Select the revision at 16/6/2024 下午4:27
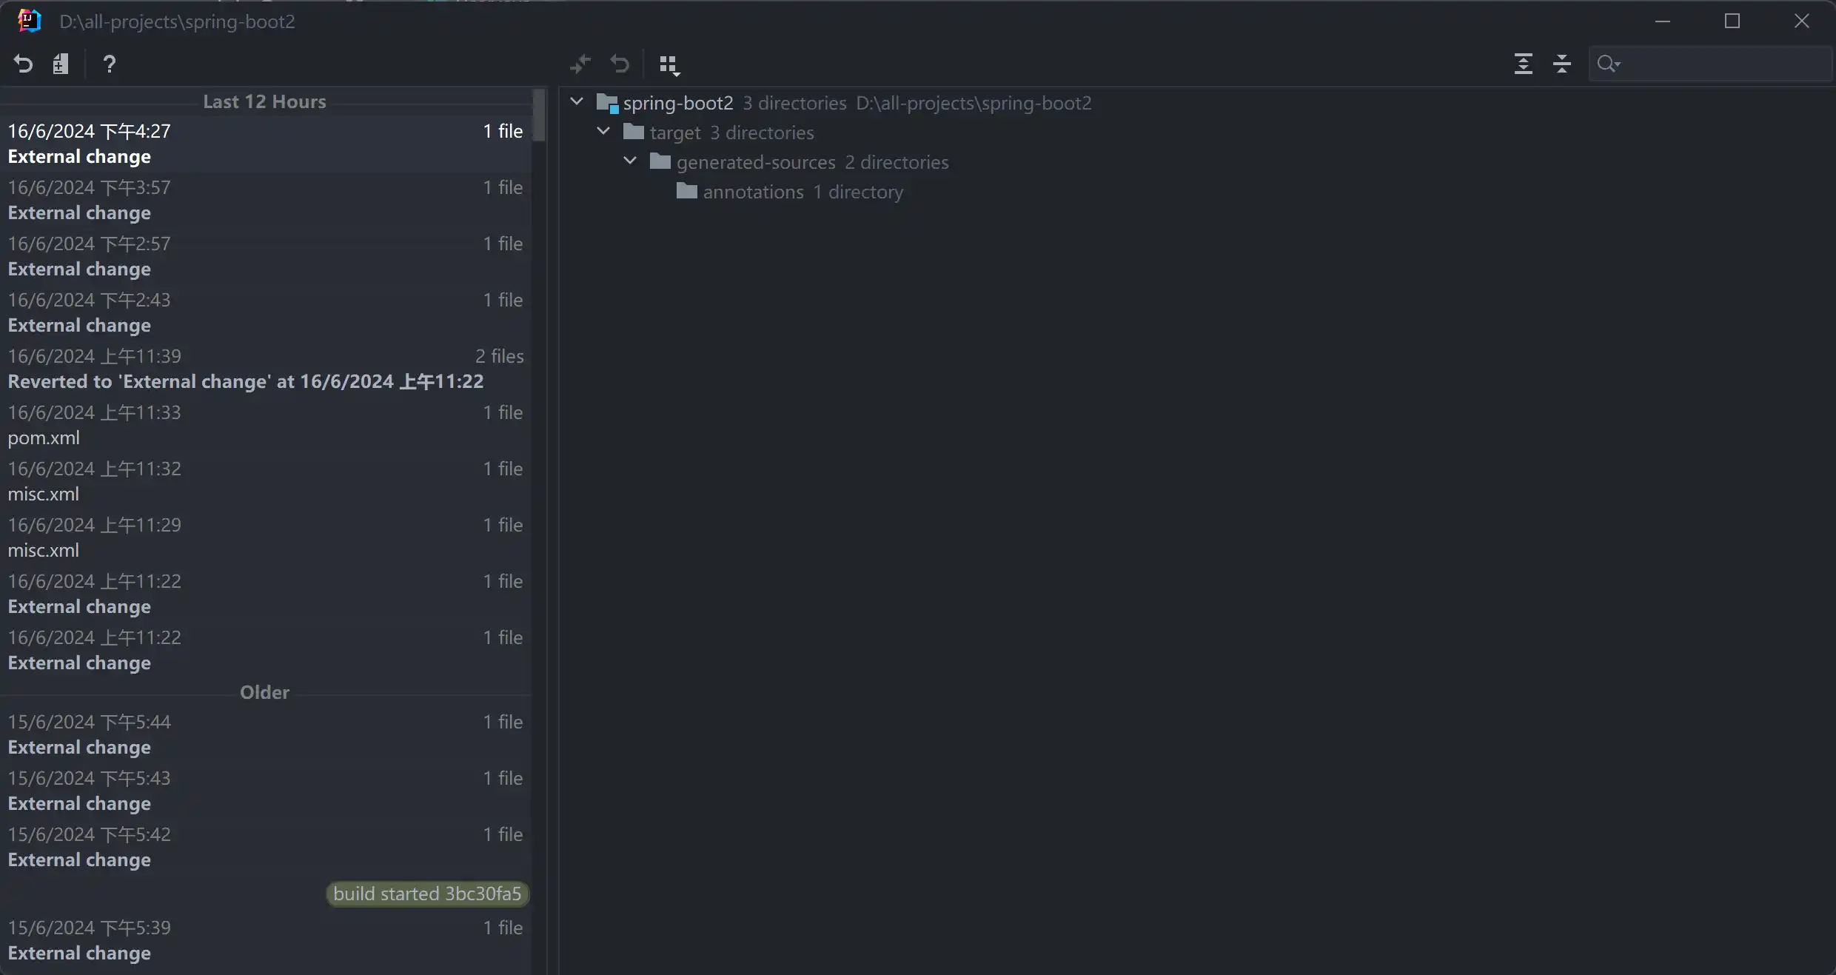This screenshot has height=975, width=1836. pos(265,144)
